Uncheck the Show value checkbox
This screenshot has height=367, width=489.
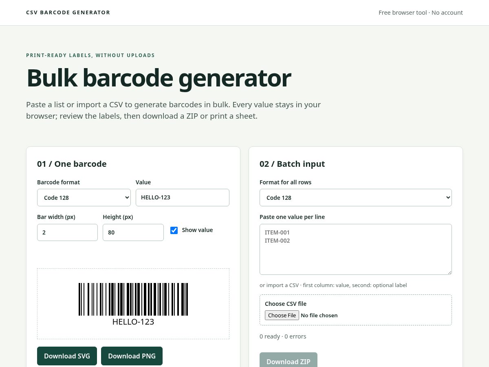174,230
